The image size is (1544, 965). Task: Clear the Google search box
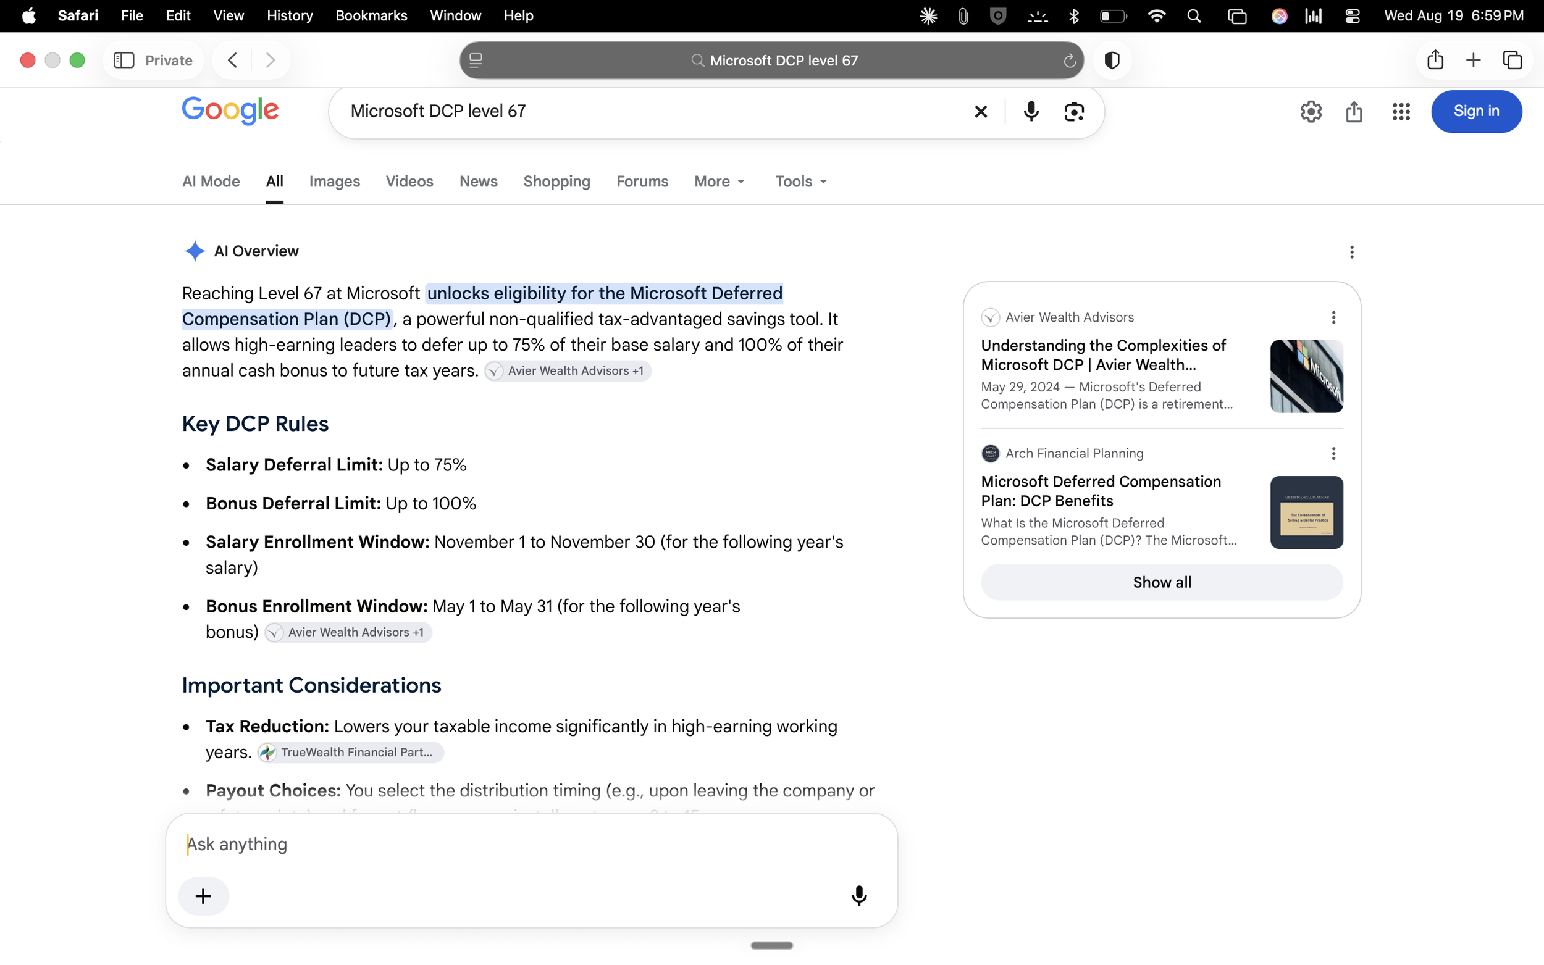point(980,112)
